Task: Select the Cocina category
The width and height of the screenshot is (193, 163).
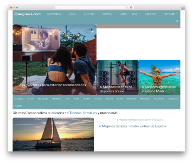Action: click(30, 99)
